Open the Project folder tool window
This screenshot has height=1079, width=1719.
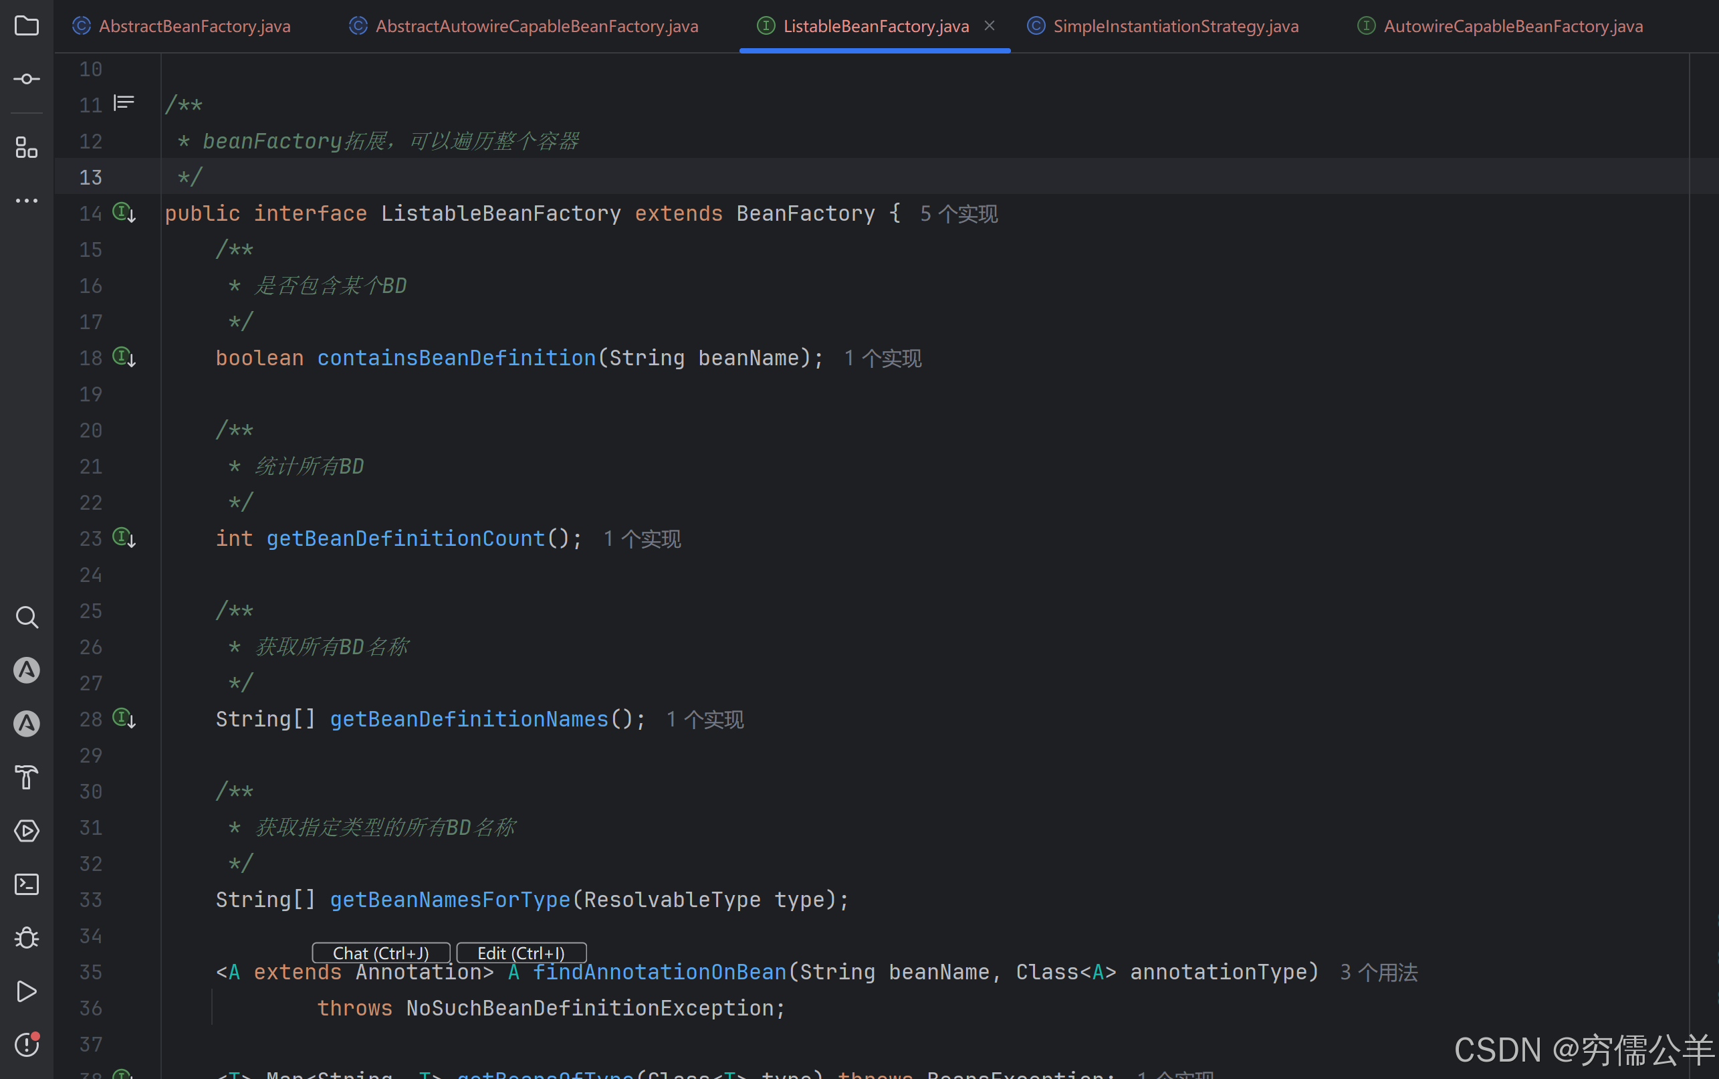26,26
